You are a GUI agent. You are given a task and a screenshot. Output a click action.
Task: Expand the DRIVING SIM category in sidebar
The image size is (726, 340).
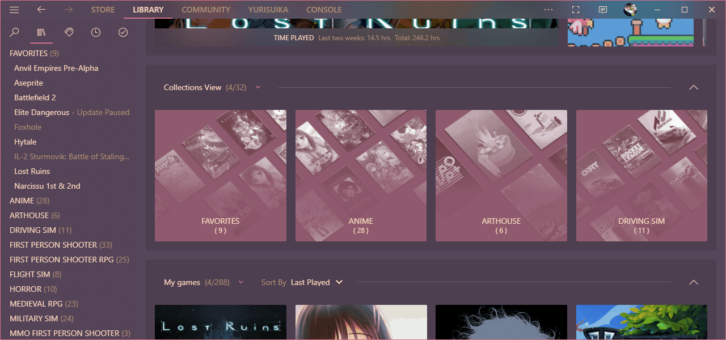point(41,230)
